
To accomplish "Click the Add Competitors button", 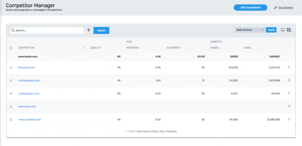I will (250, 8).
